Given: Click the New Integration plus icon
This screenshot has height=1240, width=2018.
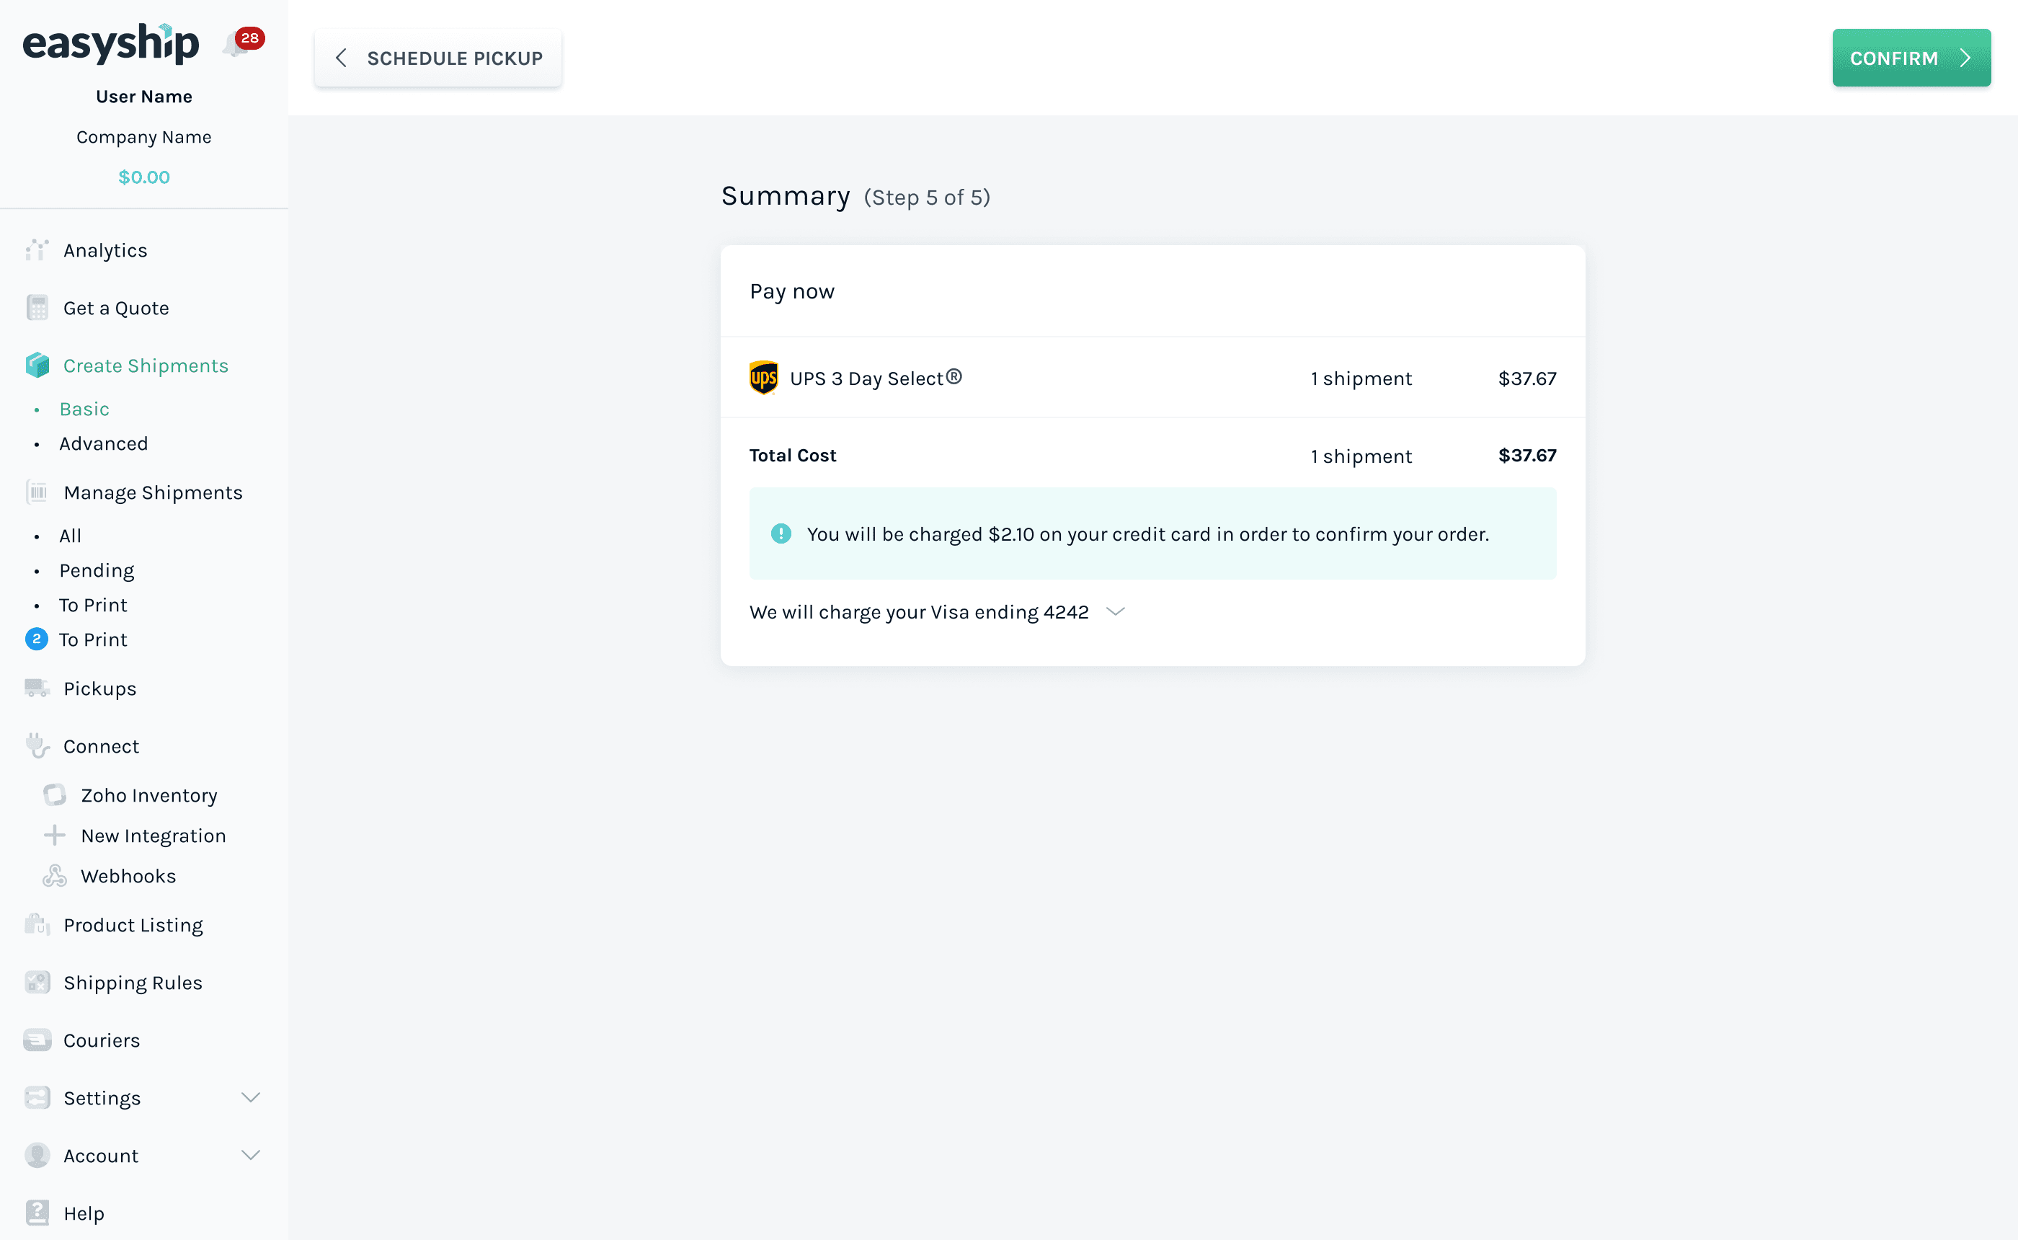Looking at the screenshot, I should [x=54, y=835].
